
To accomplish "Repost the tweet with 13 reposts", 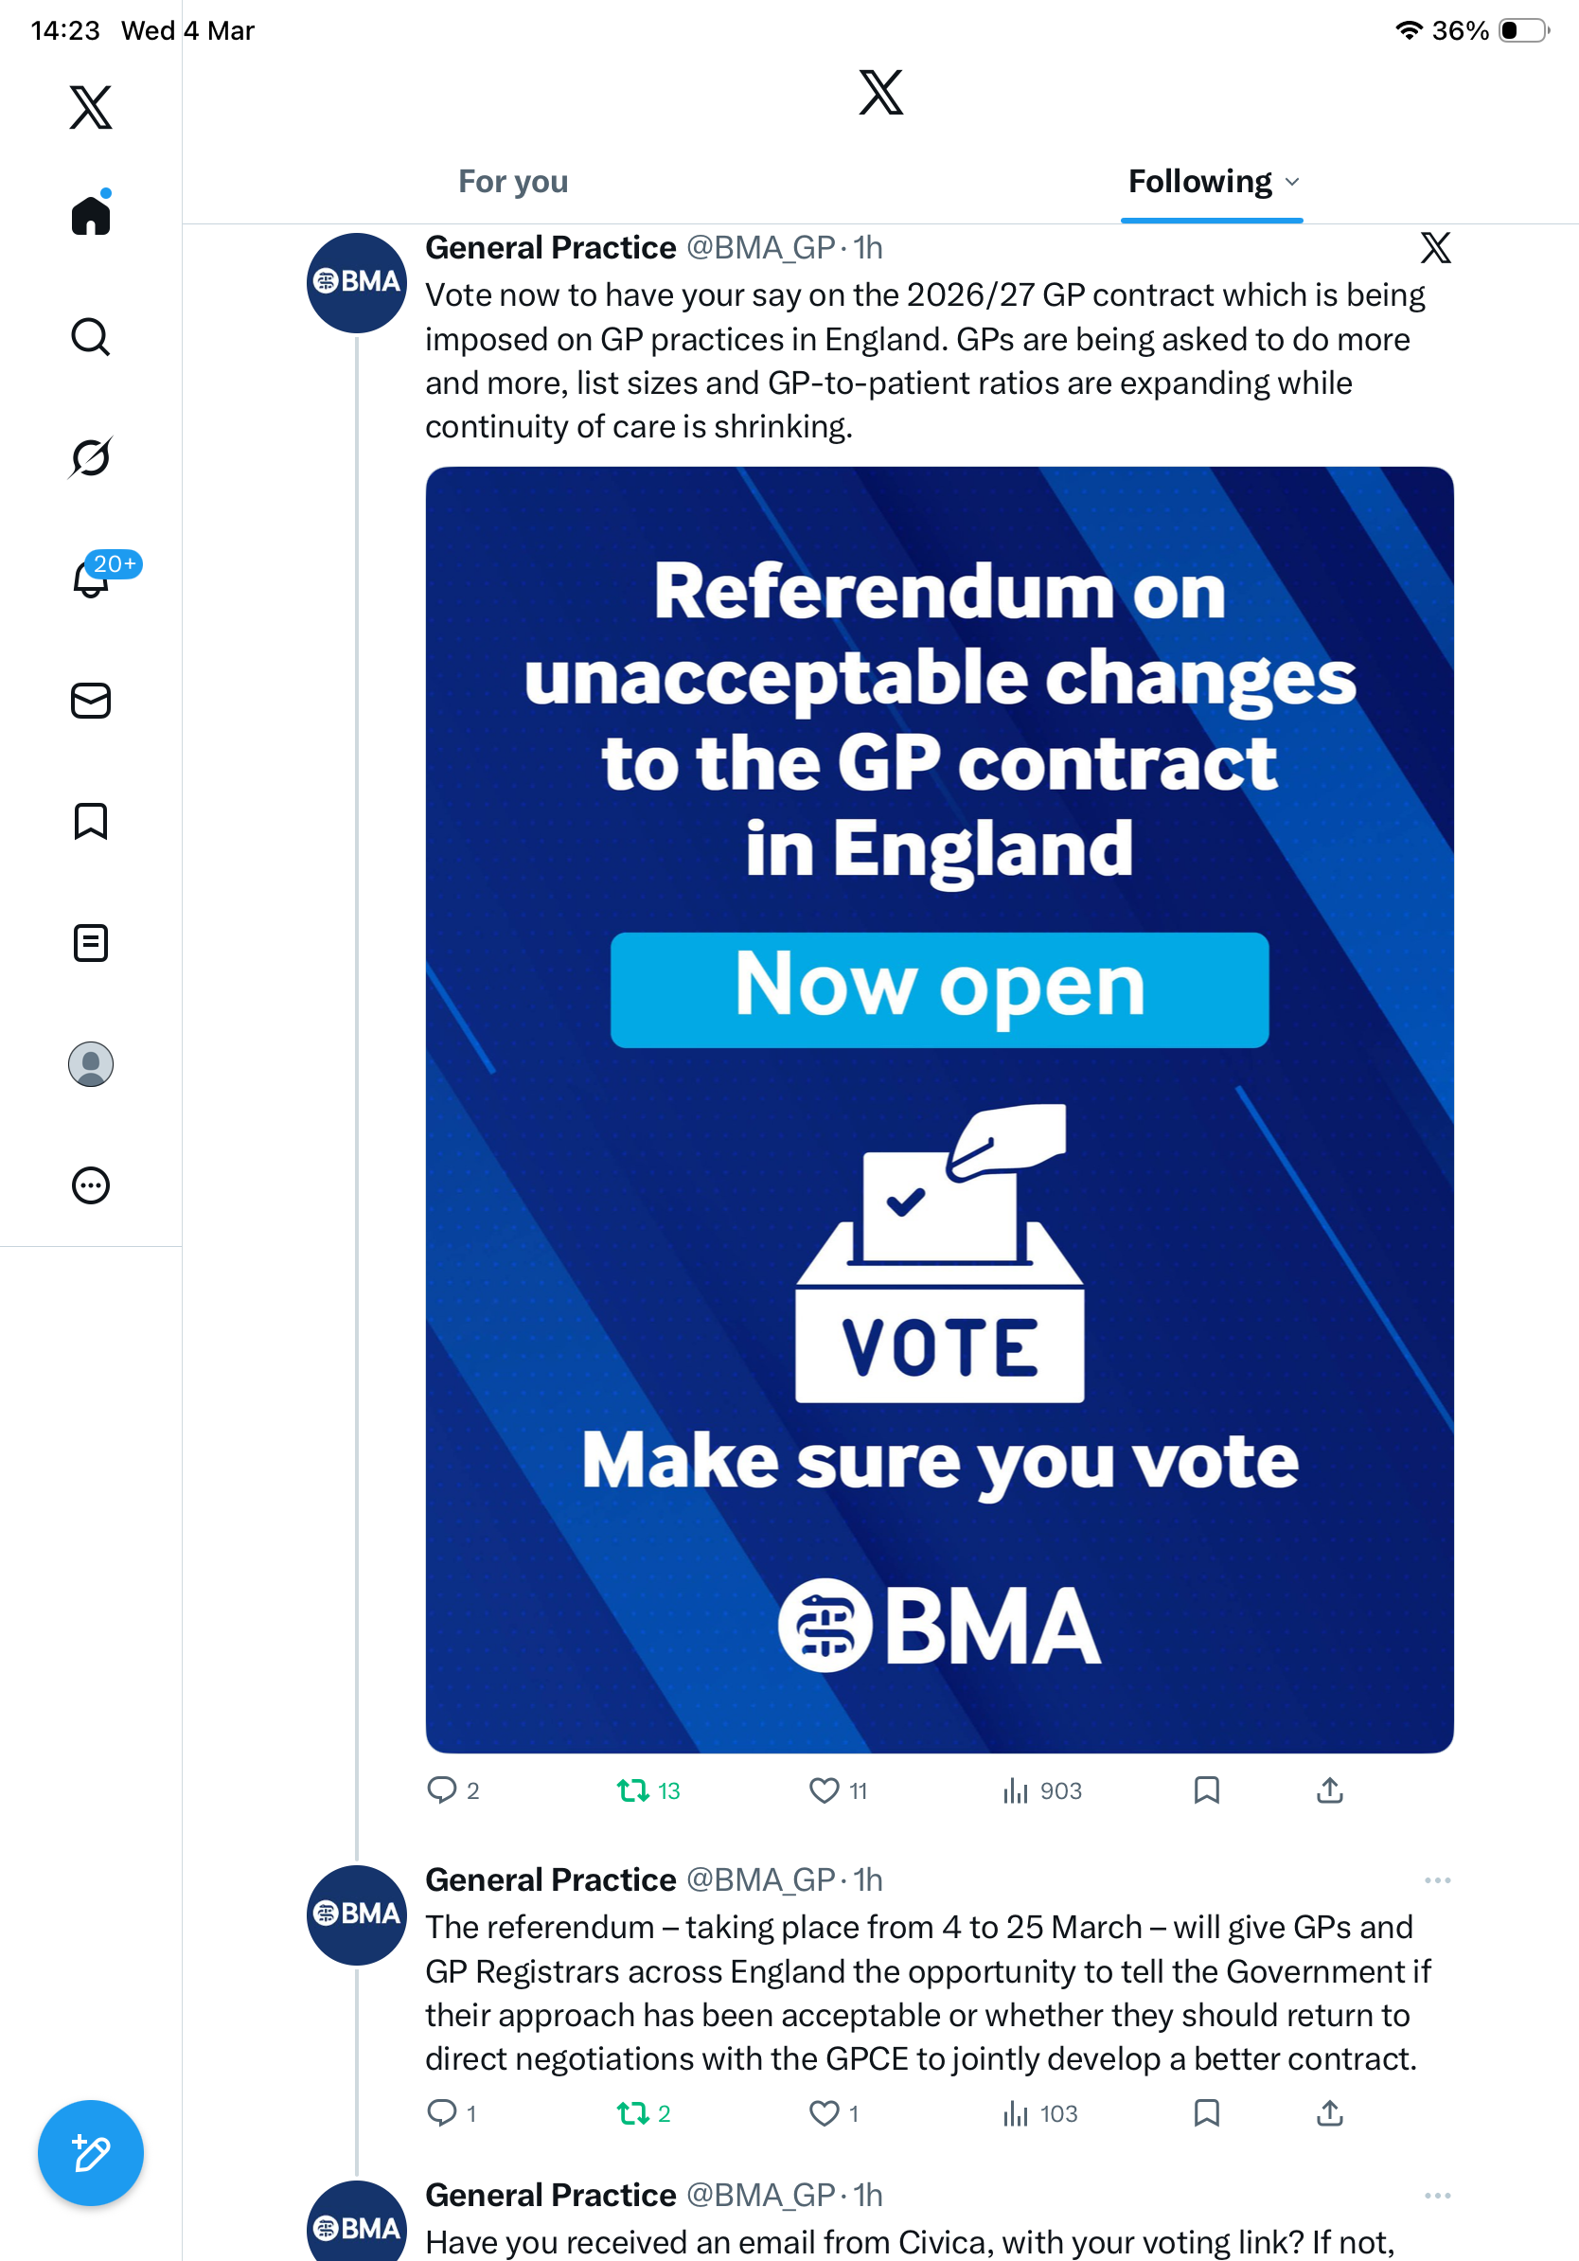I will pos(648,1790).
